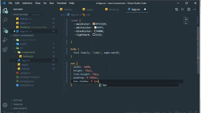Open the View menu
Screen dimensions: 201x113
tap(38, 3)
